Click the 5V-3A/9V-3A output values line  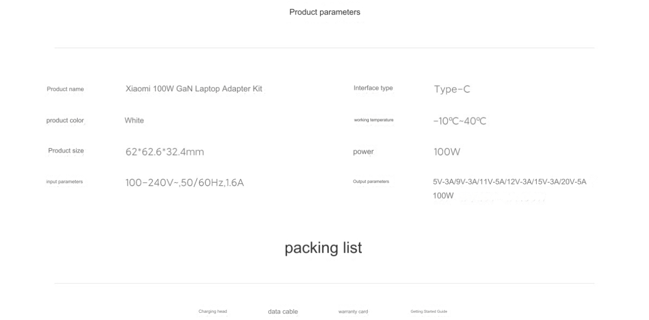click(509, 182)
